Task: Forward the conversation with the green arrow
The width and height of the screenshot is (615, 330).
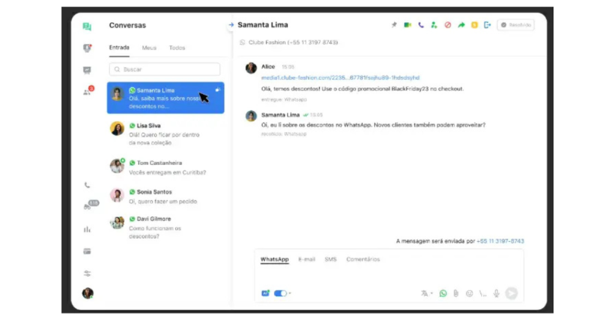Action: (x=461, y=25)
